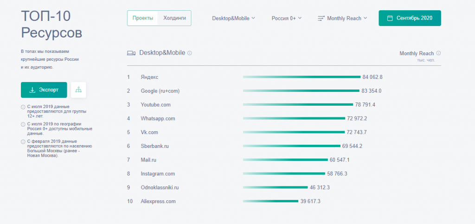Screen dimensions: 475x224
Task: Click the value 39 617.3
Action: [310, 201]
